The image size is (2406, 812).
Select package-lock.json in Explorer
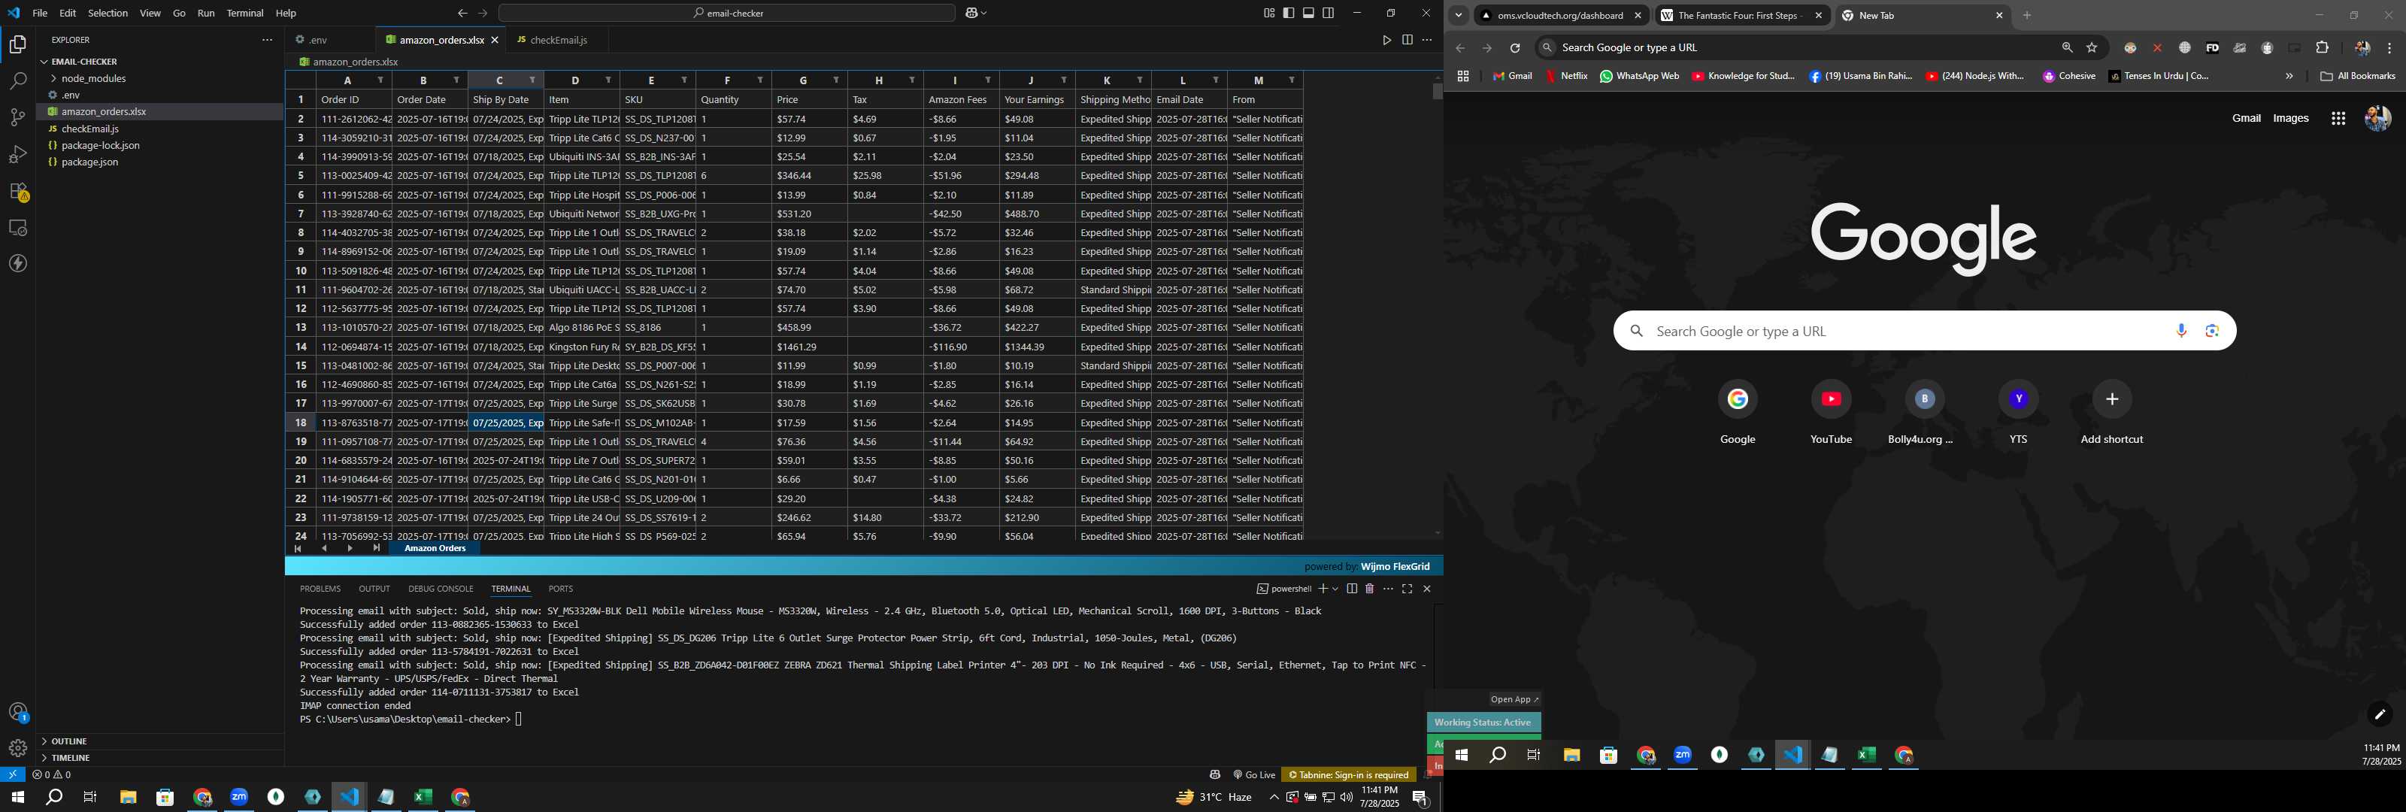pyautogui.click(x=100, y=146)
